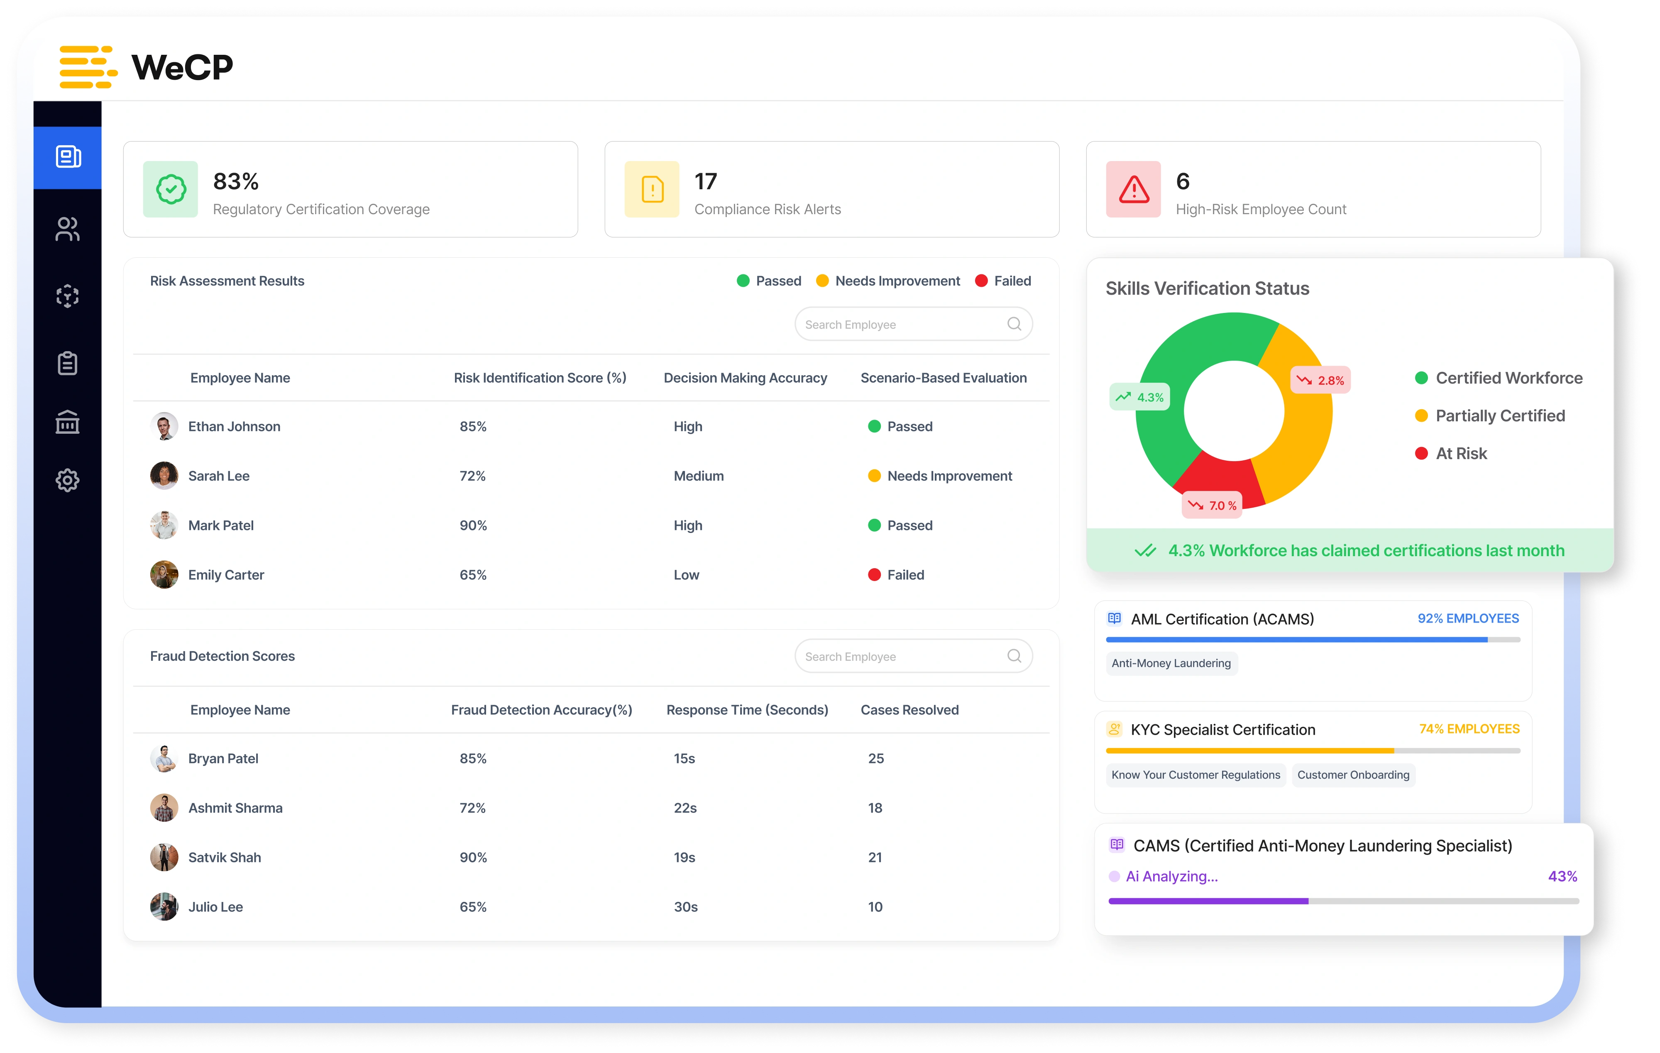Click Bryan Patel's 15s response time
1660x1053 pixels.
click(684, 759)
